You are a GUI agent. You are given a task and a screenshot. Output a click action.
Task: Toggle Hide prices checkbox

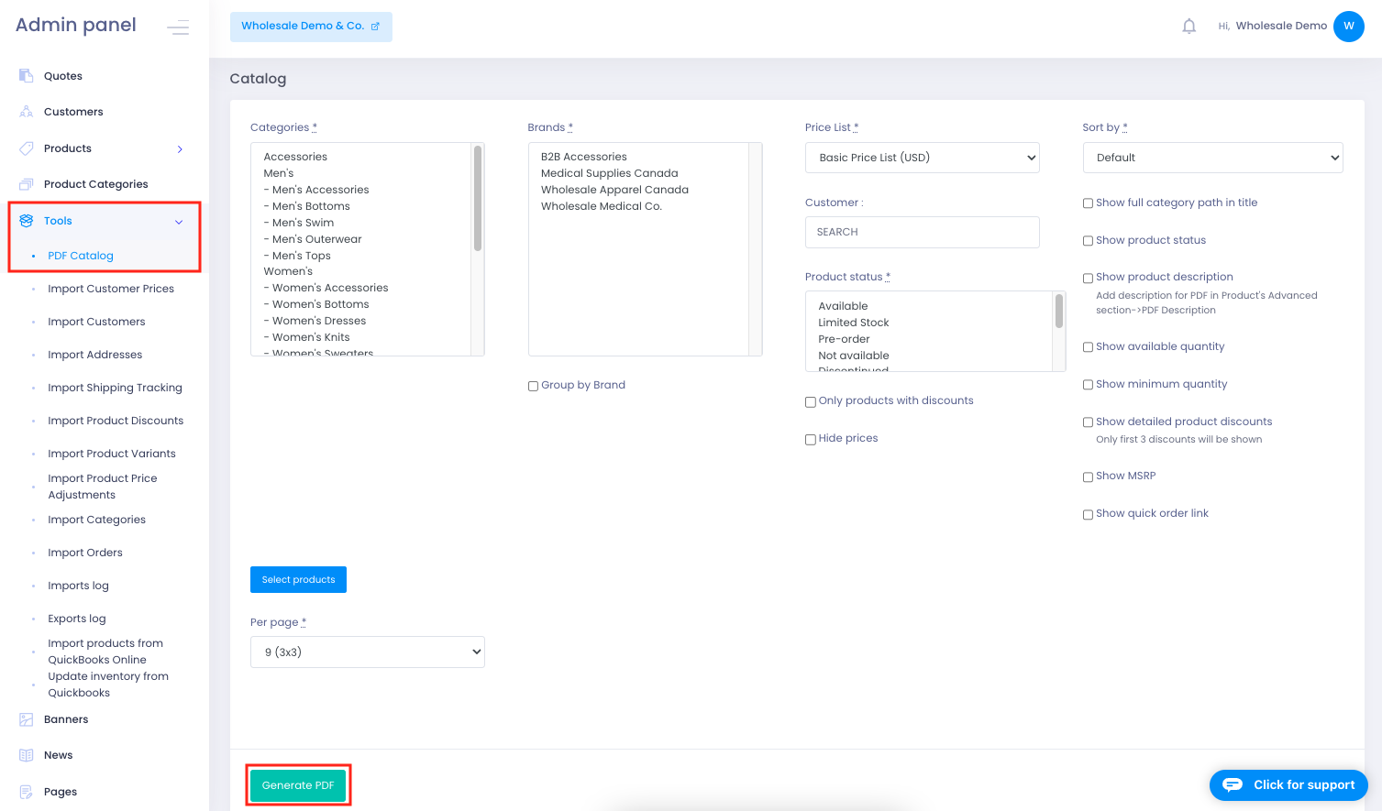click(810, 439)
